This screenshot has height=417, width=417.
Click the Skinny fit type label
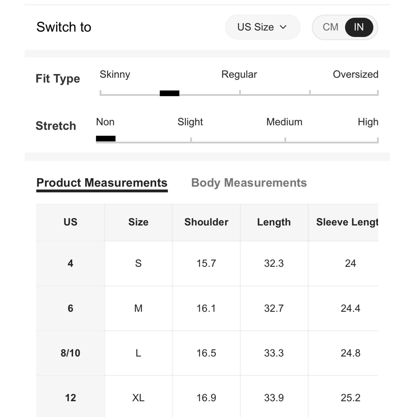click(115, 75)
